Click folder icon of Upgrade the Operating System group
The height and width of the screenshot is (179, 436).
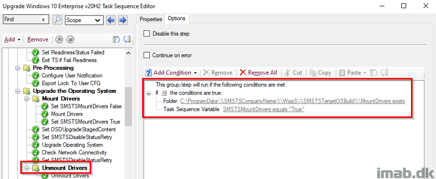coord(27,91)
